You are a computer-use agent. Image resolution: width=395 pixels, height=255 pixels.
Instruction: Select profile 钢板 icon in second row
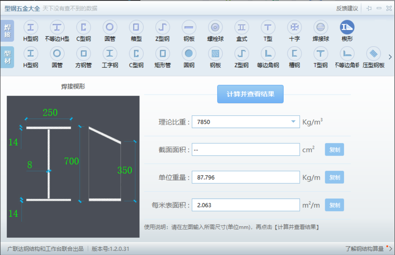[x=215, y=54]
